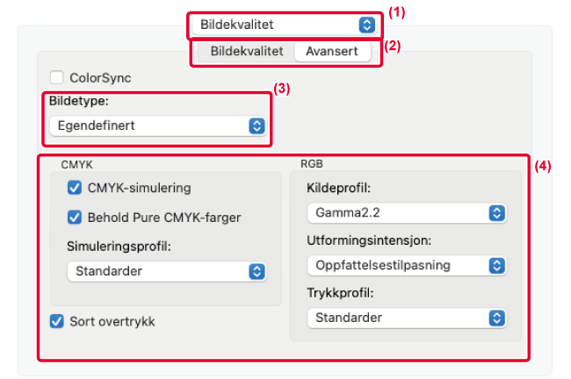This screenshot has height=379, width=571.
Task: Click blue arrow icon on Simuleringsprofil selector
Action: (257, 271)
